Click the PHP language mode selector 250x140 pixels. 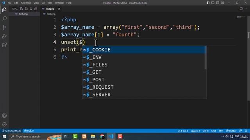221,131
